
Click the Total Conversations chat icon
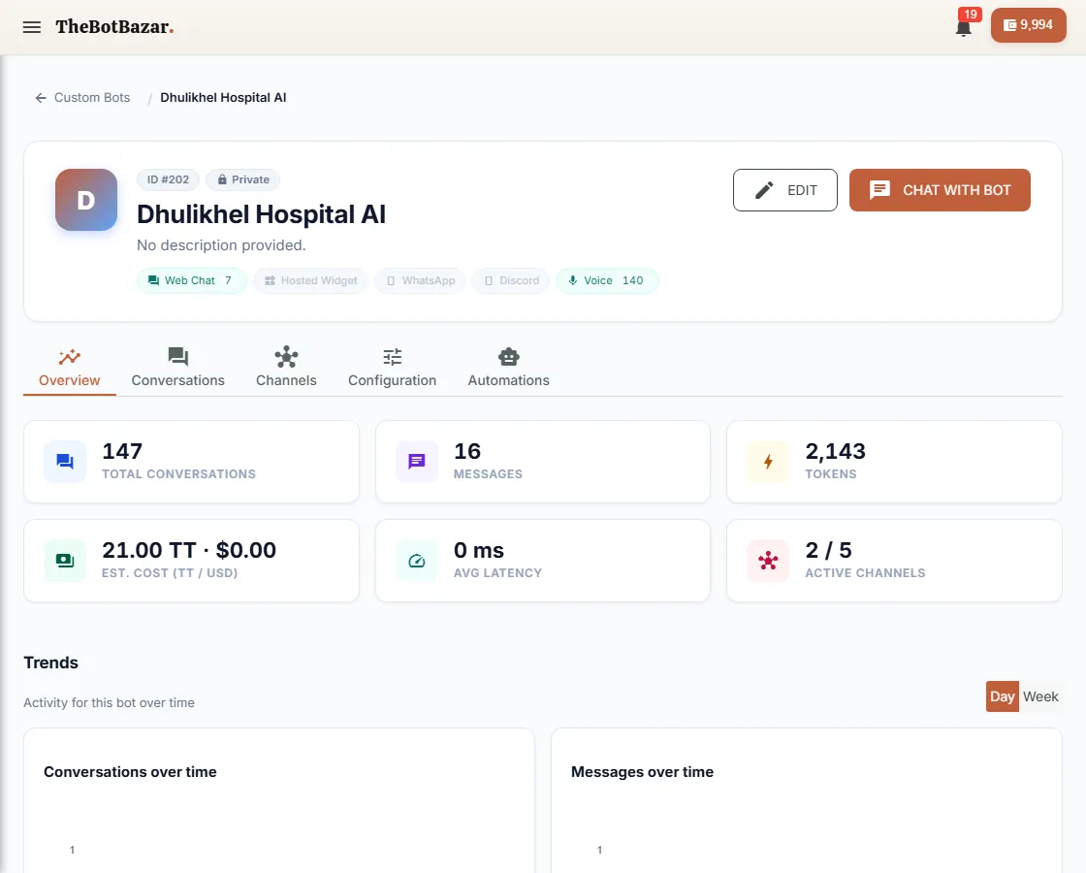[x=65, y=462]
